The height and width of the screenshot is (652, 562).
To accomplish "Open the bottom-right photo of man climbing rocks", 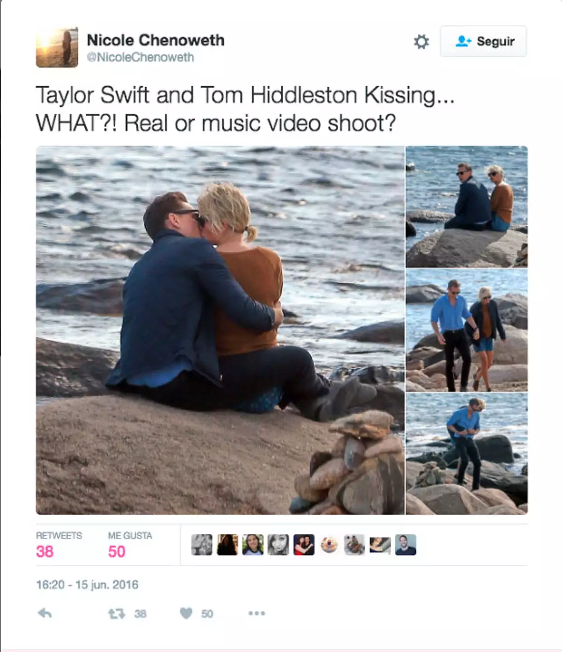I will 466,454.
